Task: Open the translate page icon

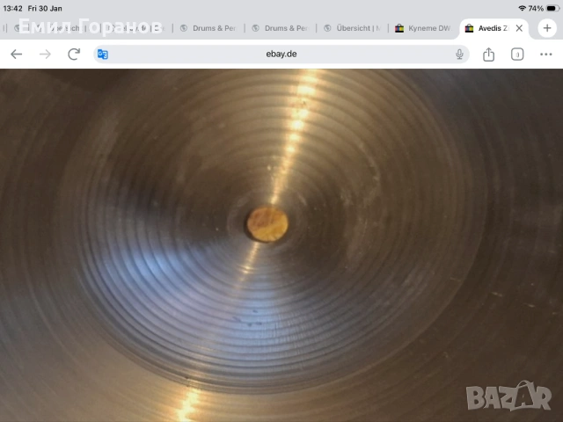Action: 103,55
